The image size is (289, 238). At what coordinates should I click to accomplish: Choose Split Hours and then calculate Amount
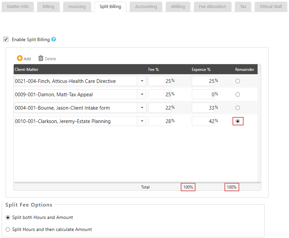click(x=8, y=230)
